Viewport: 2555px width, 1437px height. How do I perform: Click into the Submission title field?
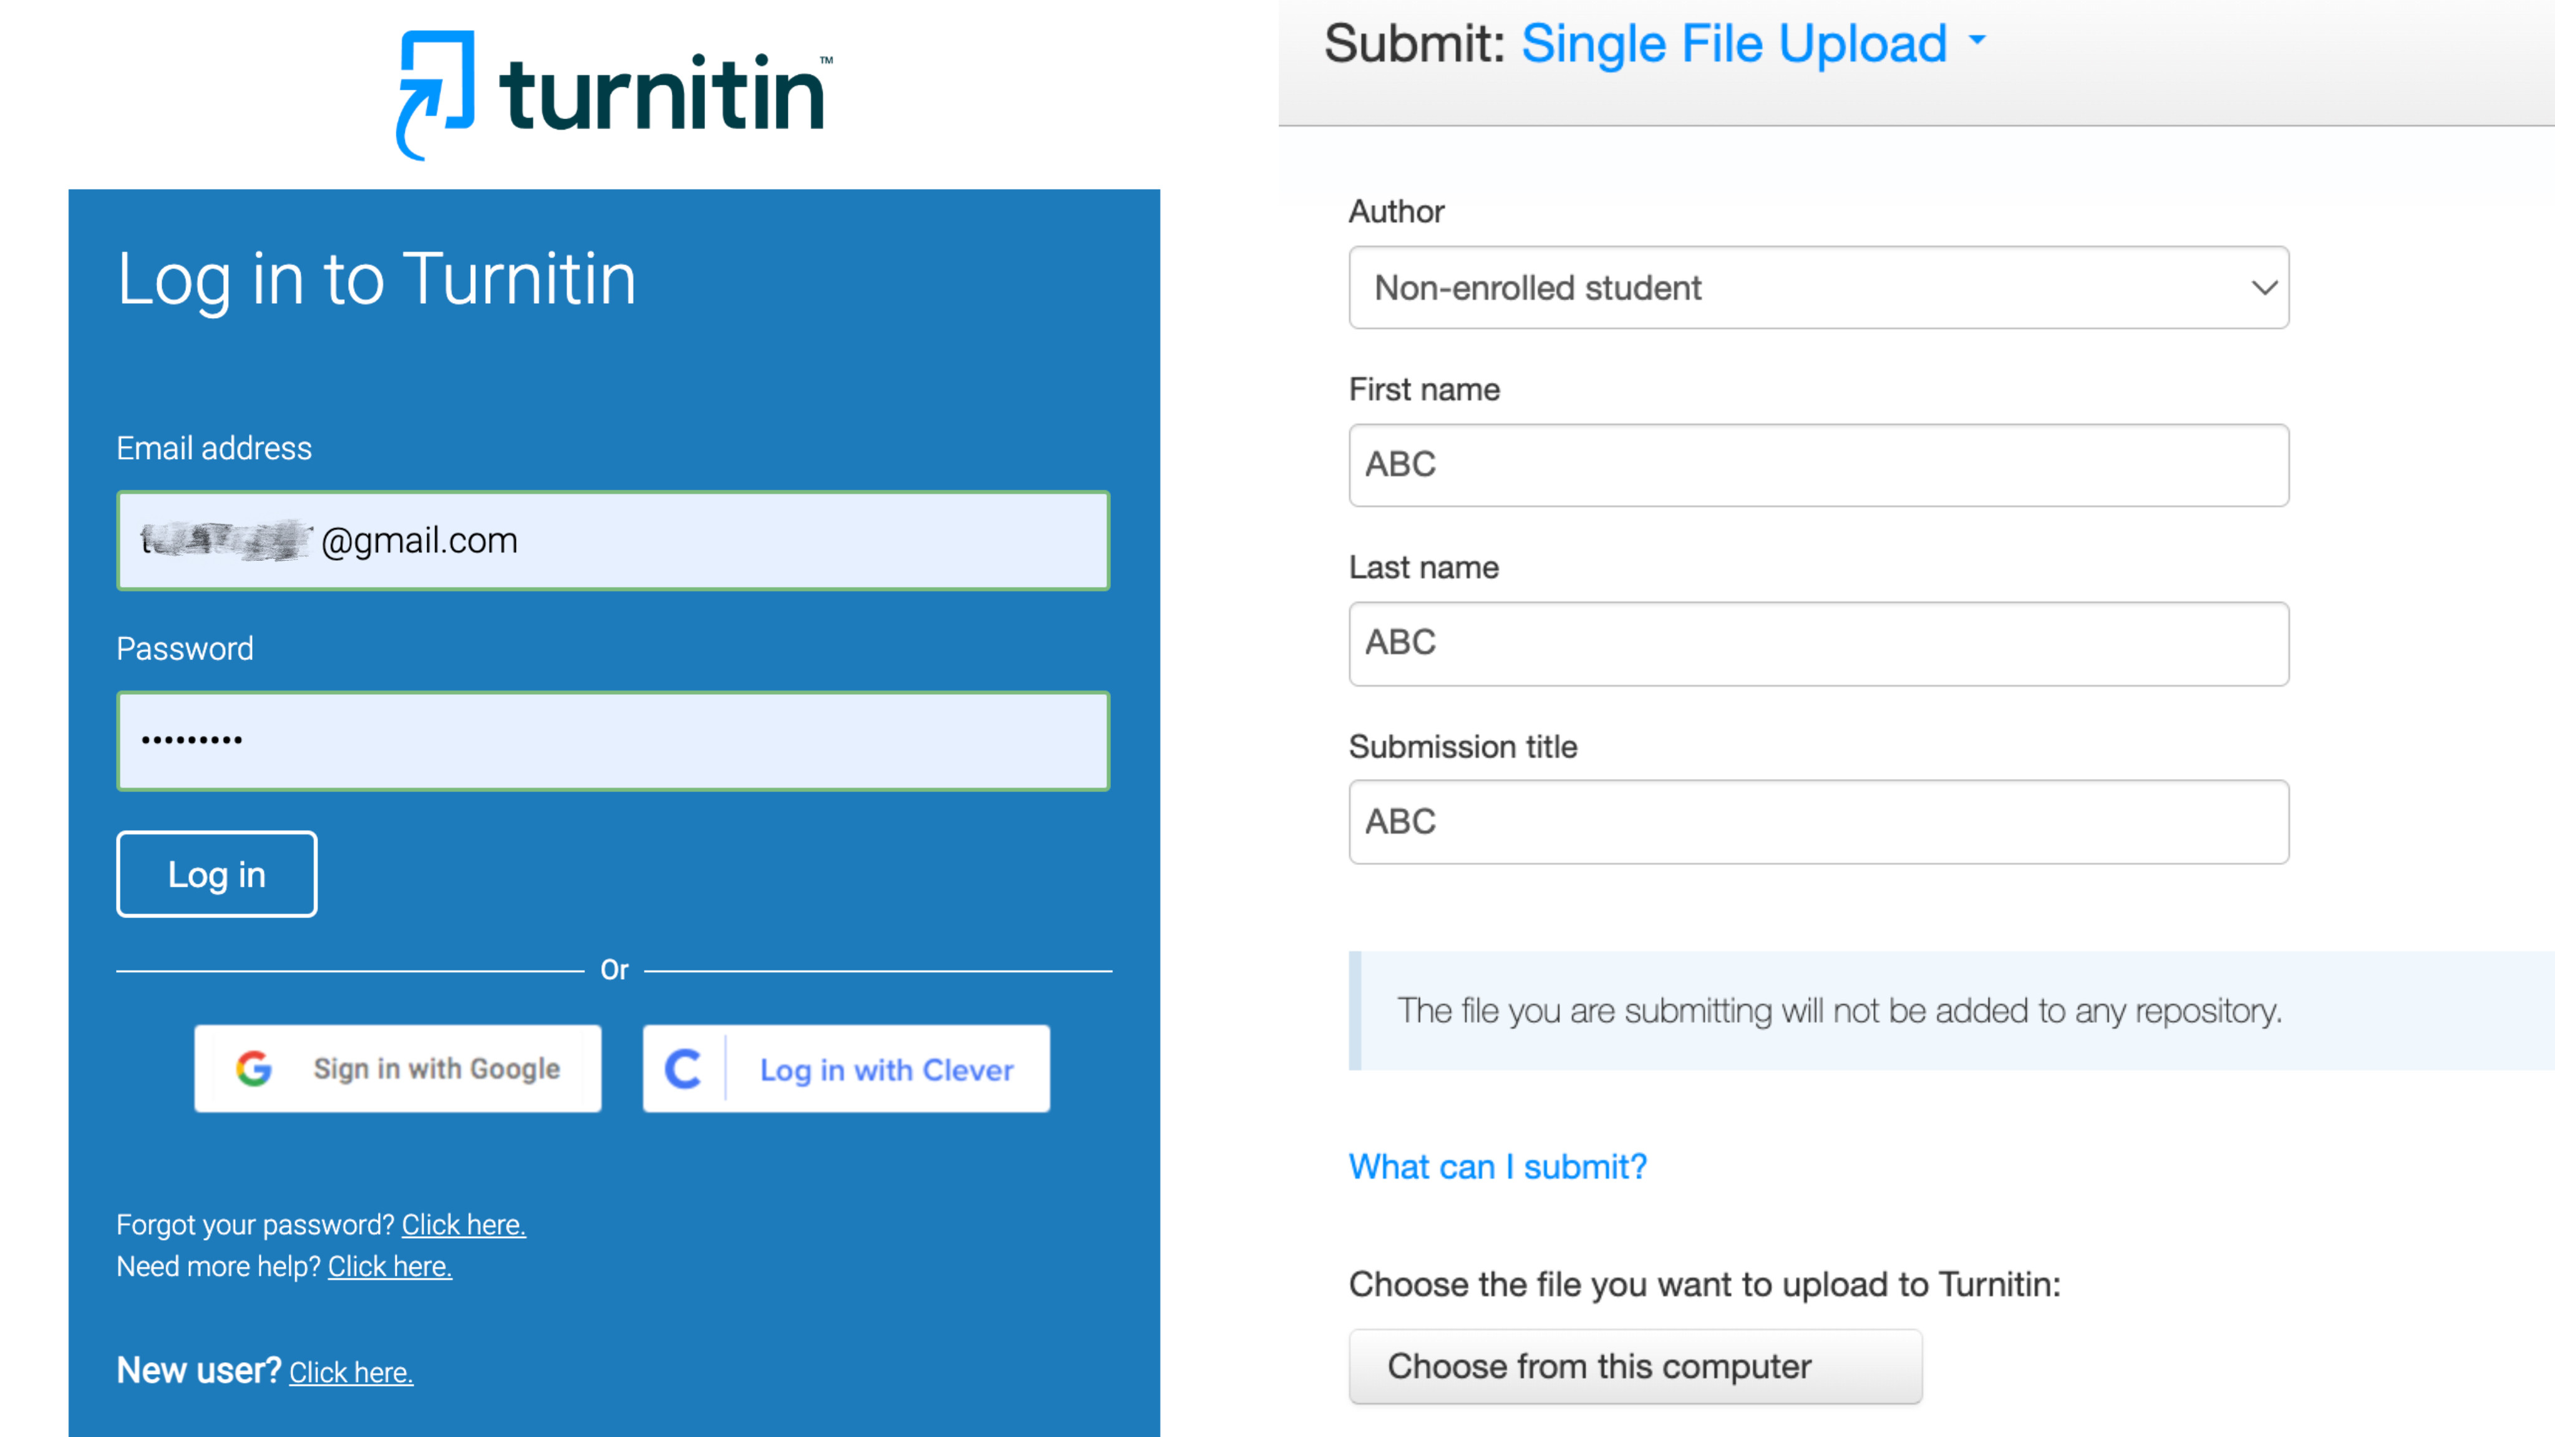[x=1818, y=821]
